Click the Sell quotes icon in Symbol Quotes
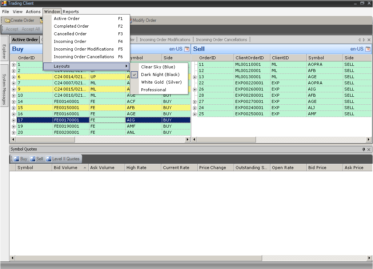 tap(33, 159)
